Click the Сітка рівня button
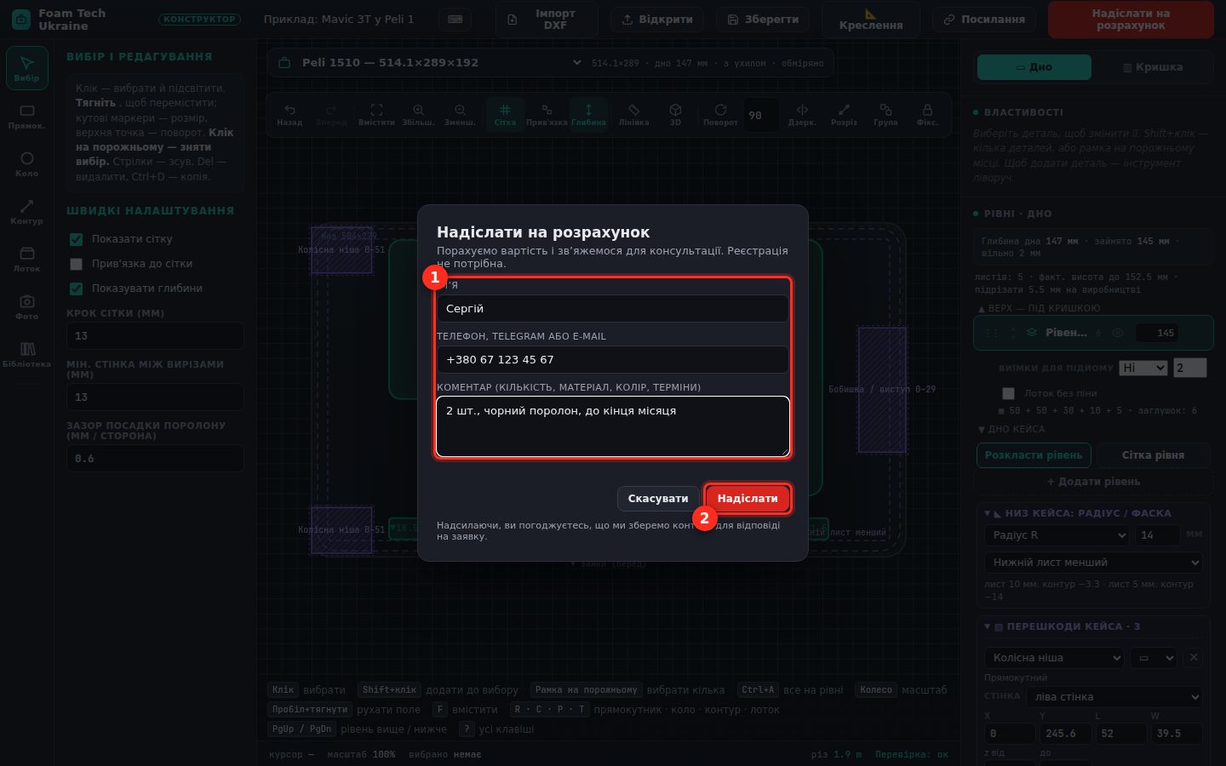This screenshot has width=1226, height=766. [x=1153, y=455]
